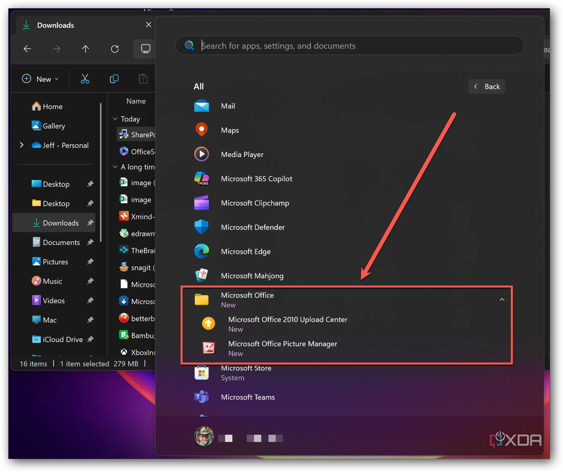Image resolution: width=563 pixels, height=472 pixels.
Task: Click the Copy icon in the toolbar
Action: (x=114, y=79)
